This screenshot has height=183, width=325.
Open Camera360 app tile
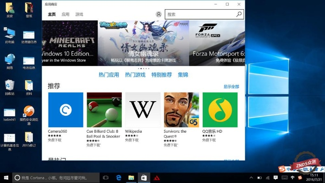pyautogui.click(x=65, y=110)
